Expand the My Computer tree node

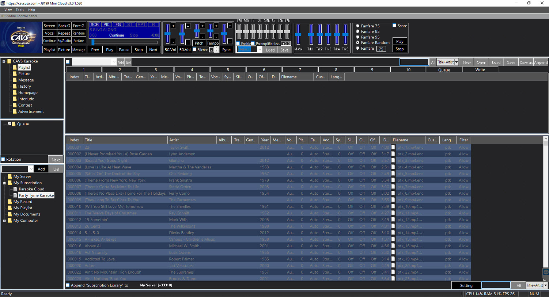click(4, 221)
